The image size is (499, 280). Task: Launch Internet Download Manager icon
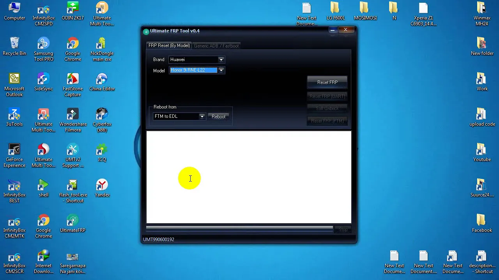(x=44, y=262)
